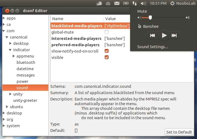
Task: Expand the org tree node
Action: pos(4,119)
